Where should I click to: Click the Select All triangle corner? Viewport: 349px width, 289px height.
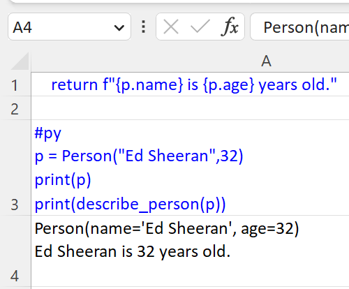20,61
